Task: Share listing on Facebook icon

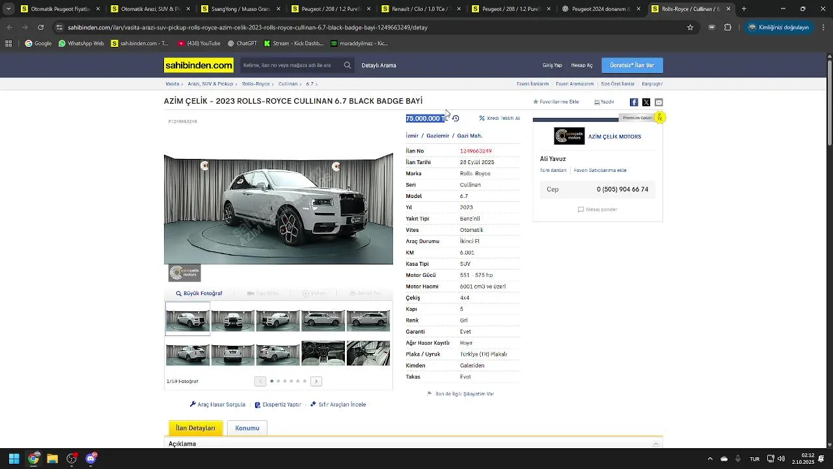Action: (x=634, y=102)
